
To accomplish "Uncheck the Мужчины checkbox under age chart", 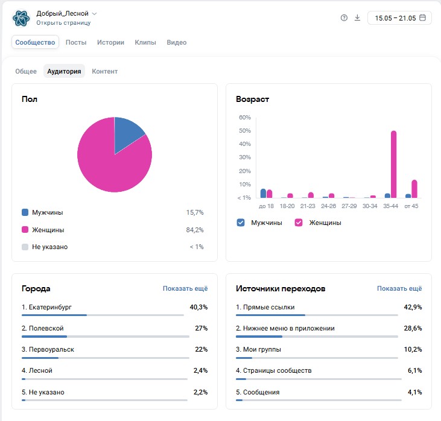I will click(241, 223).
